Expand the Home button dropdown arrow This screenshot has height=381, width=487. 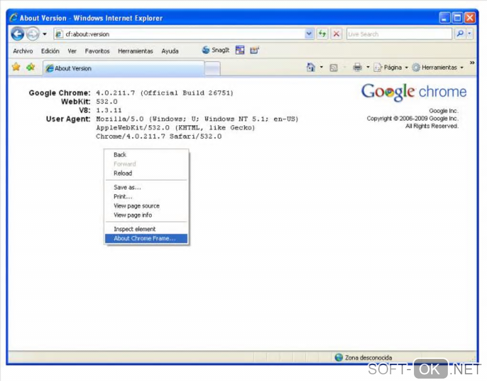coord(321,67)
